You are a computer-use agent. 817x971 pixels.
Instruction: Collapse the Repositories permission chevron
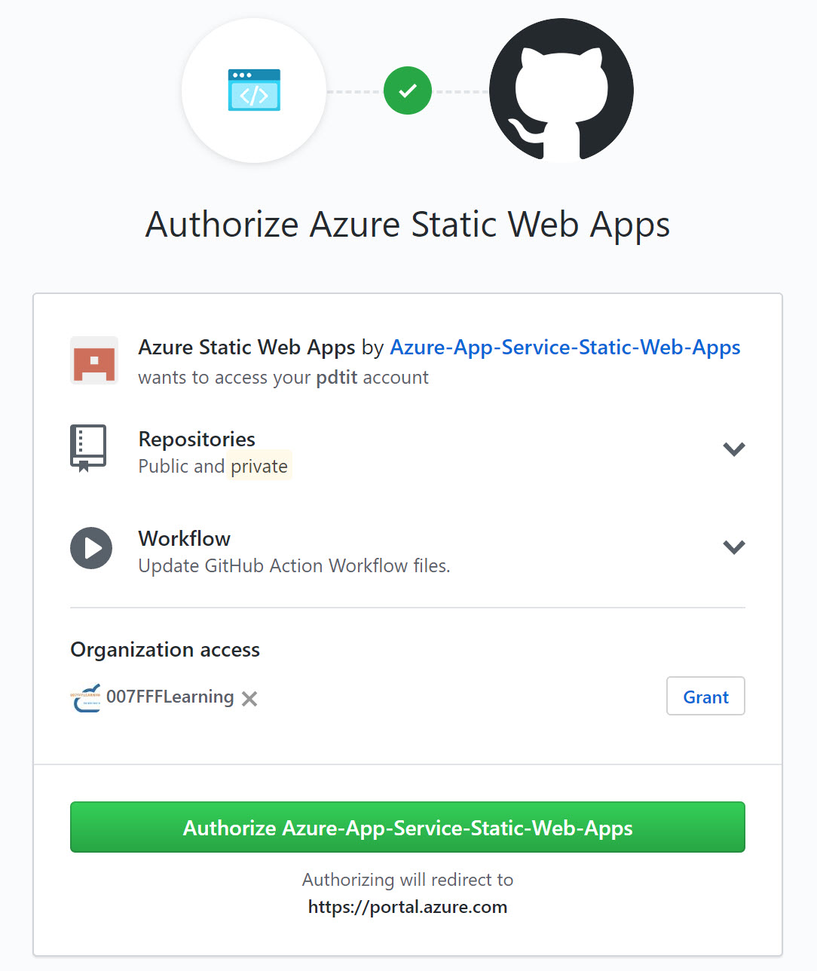pos(733,449)
